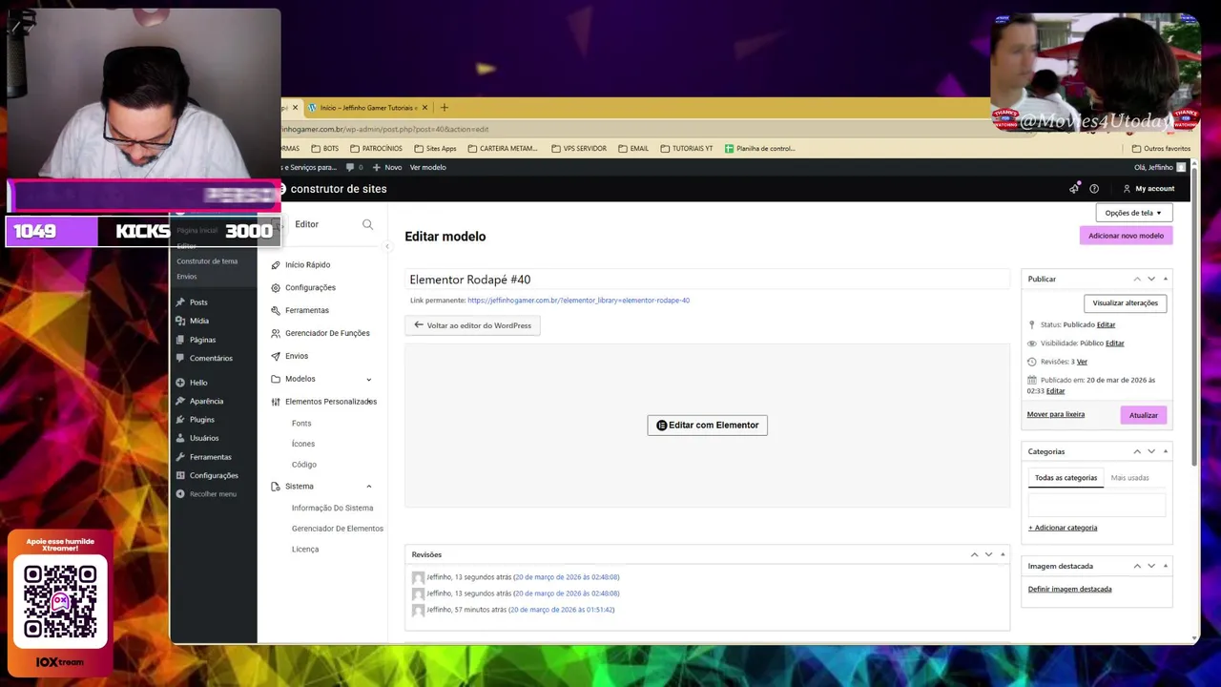Open the Elementor sidebar search icon
The width and height of the screenshot is (1221, 687).
tap(367, 224)
